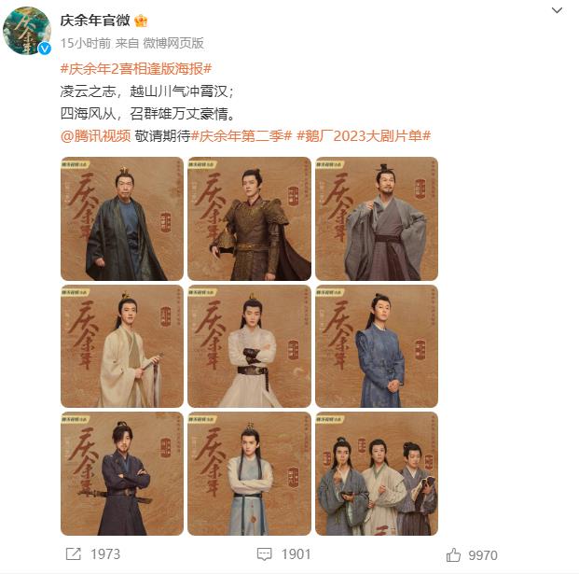Open the 庆余年官微 username link
The image size is (579, 574).
click(x=95, y=21)
